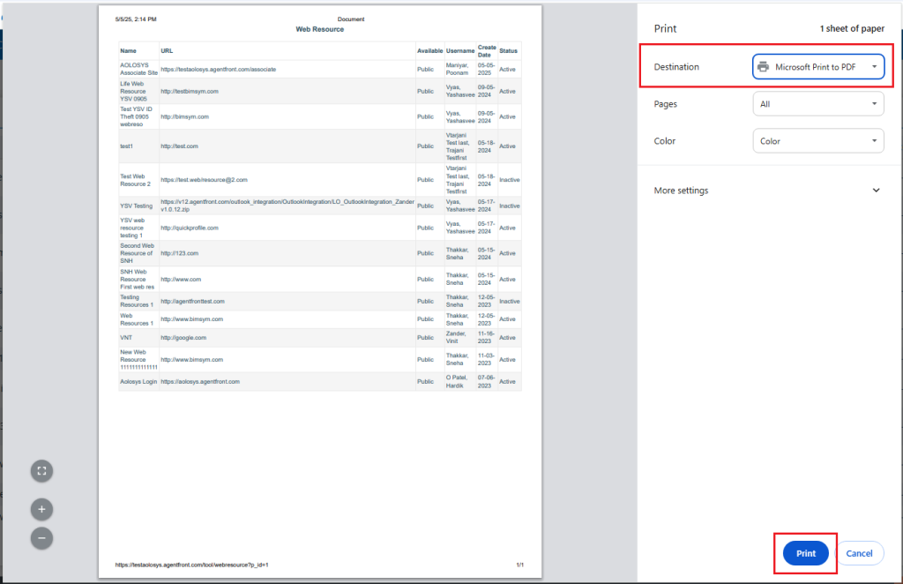Click the 1 sheet of paper label
Screen dimensions: 903x584
pos(852,29)
